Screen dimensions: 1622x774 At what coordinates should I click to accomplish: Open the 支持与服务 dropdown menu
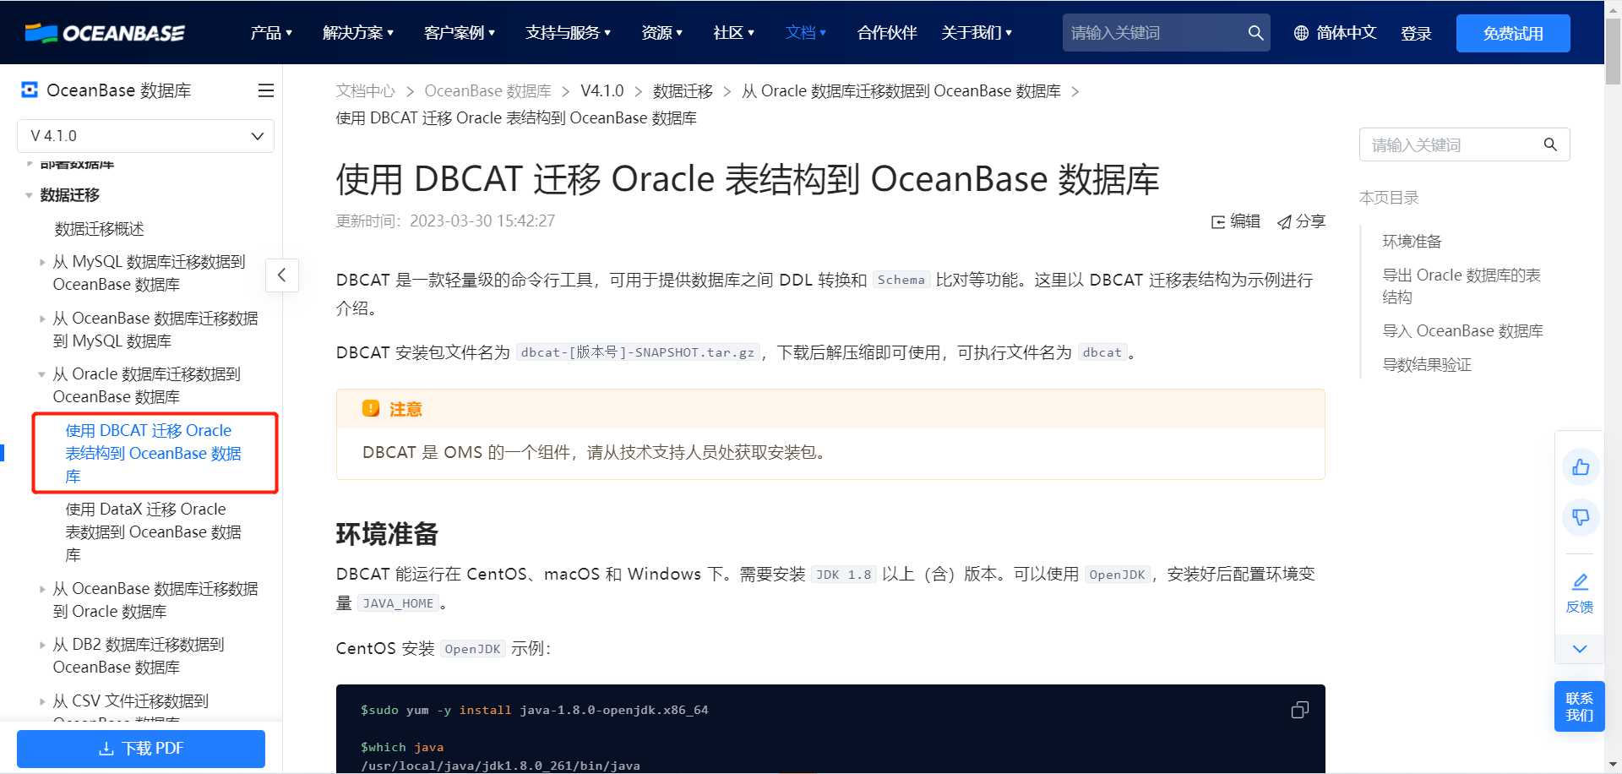coord(568,33)
